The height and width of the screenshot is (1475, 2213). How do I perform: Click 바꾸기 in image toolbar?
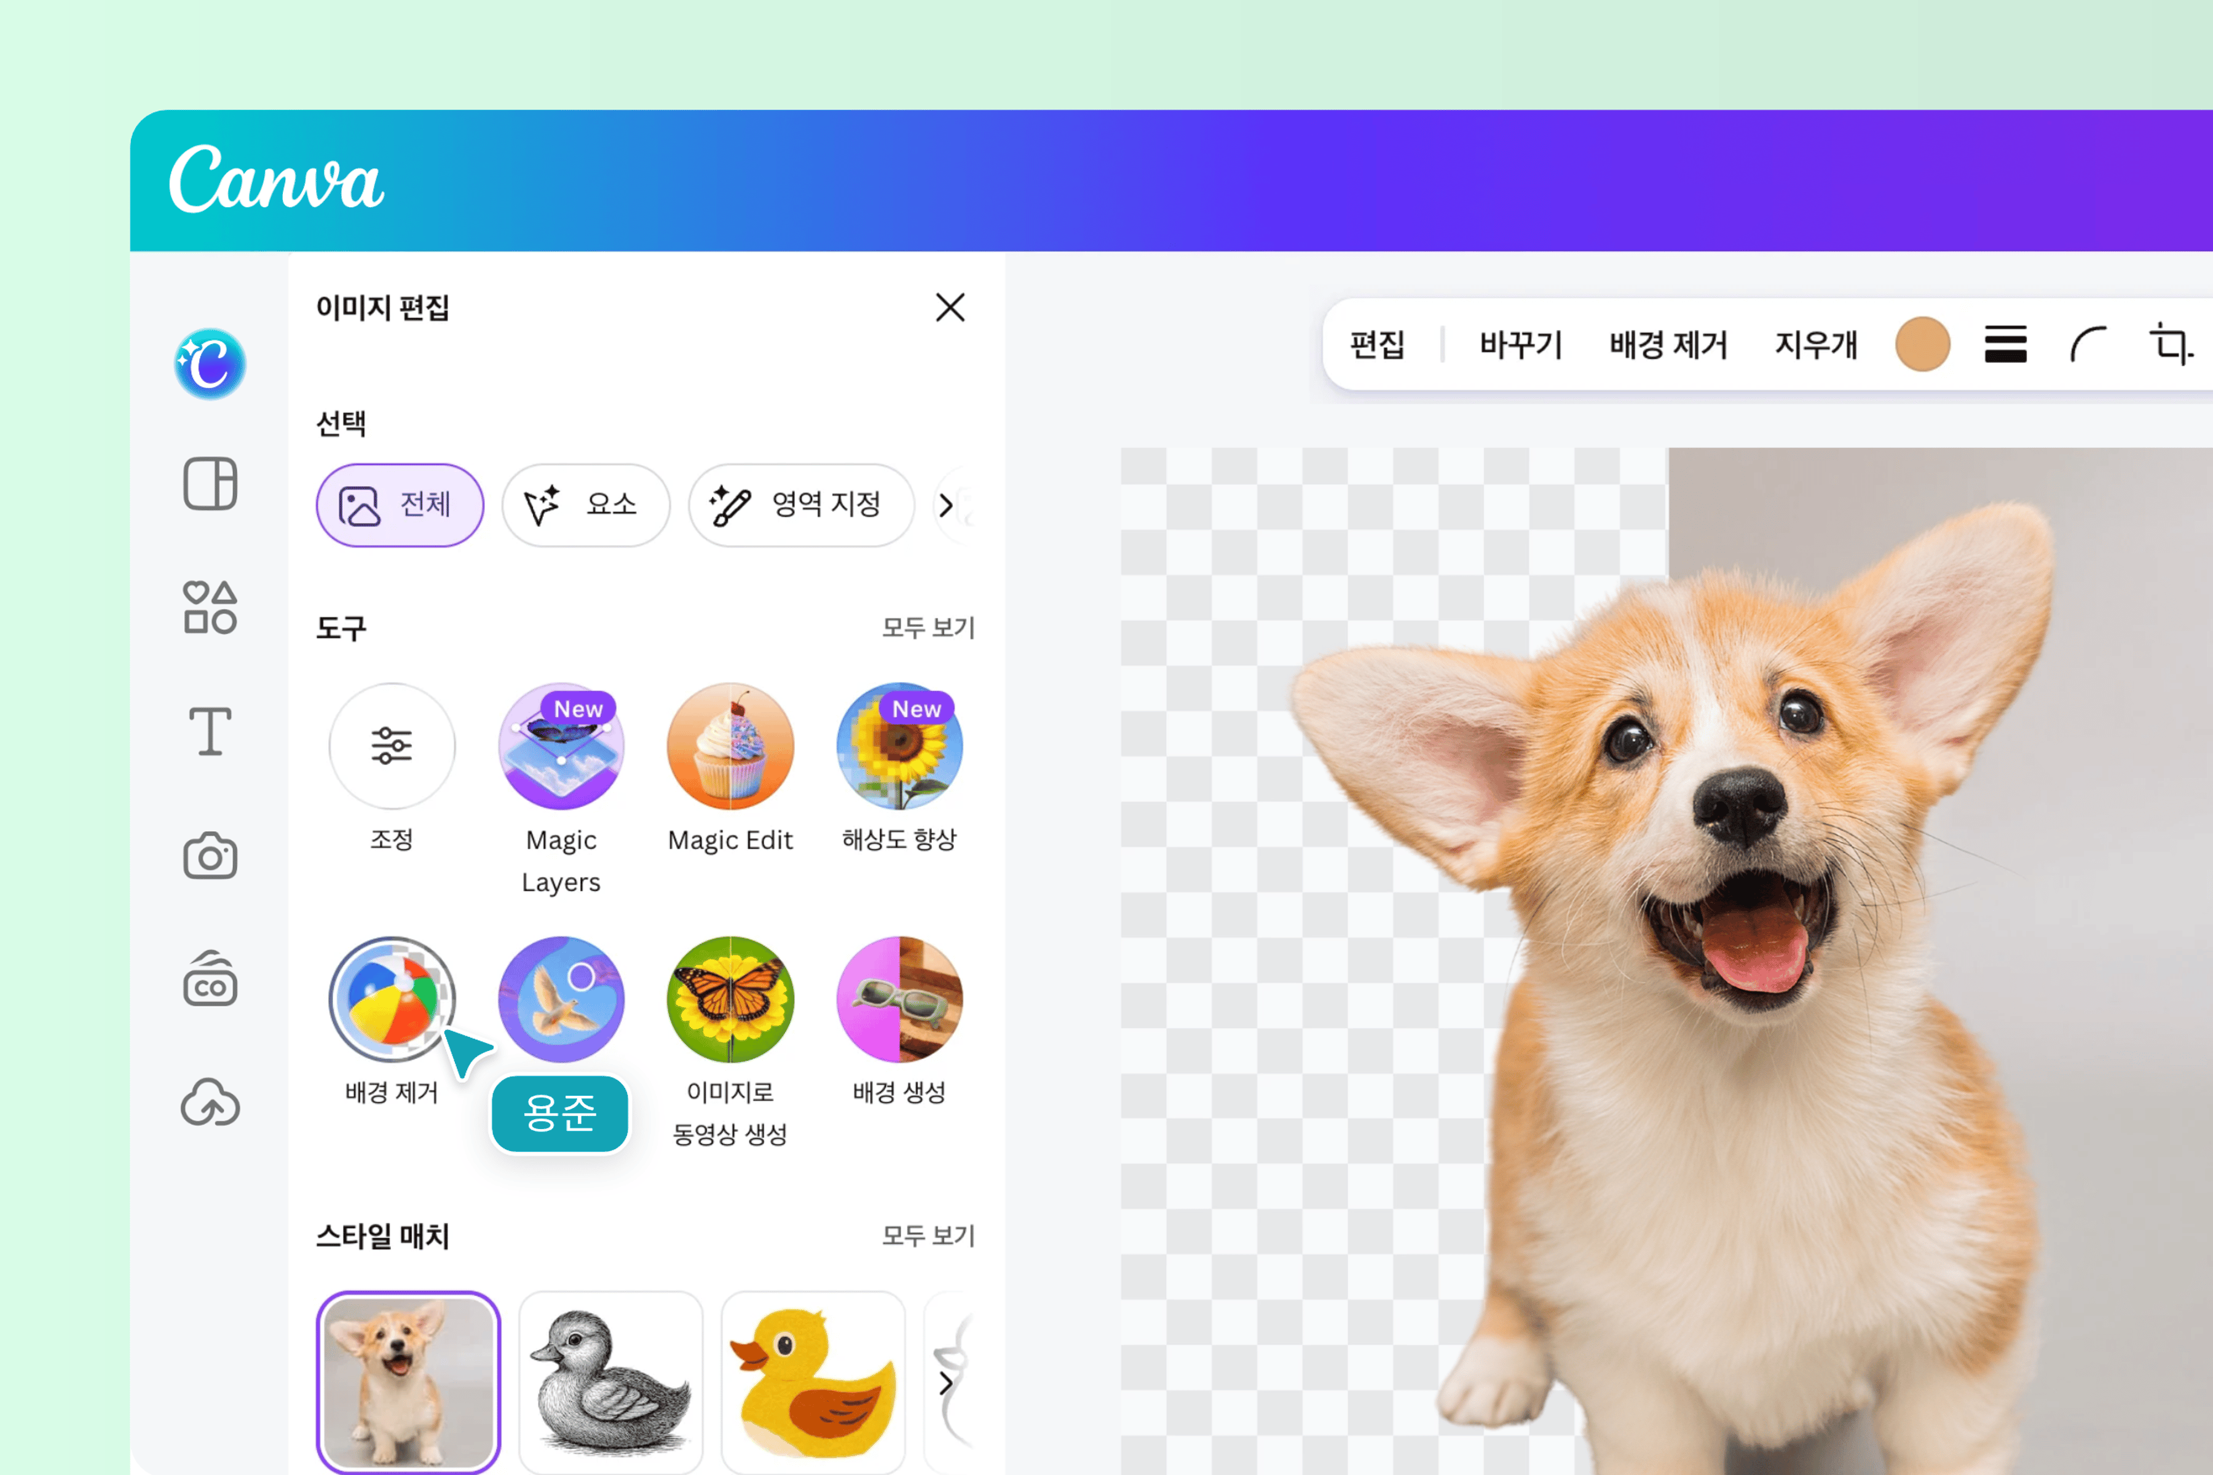pyautogui.click(x=1520, y=344)
